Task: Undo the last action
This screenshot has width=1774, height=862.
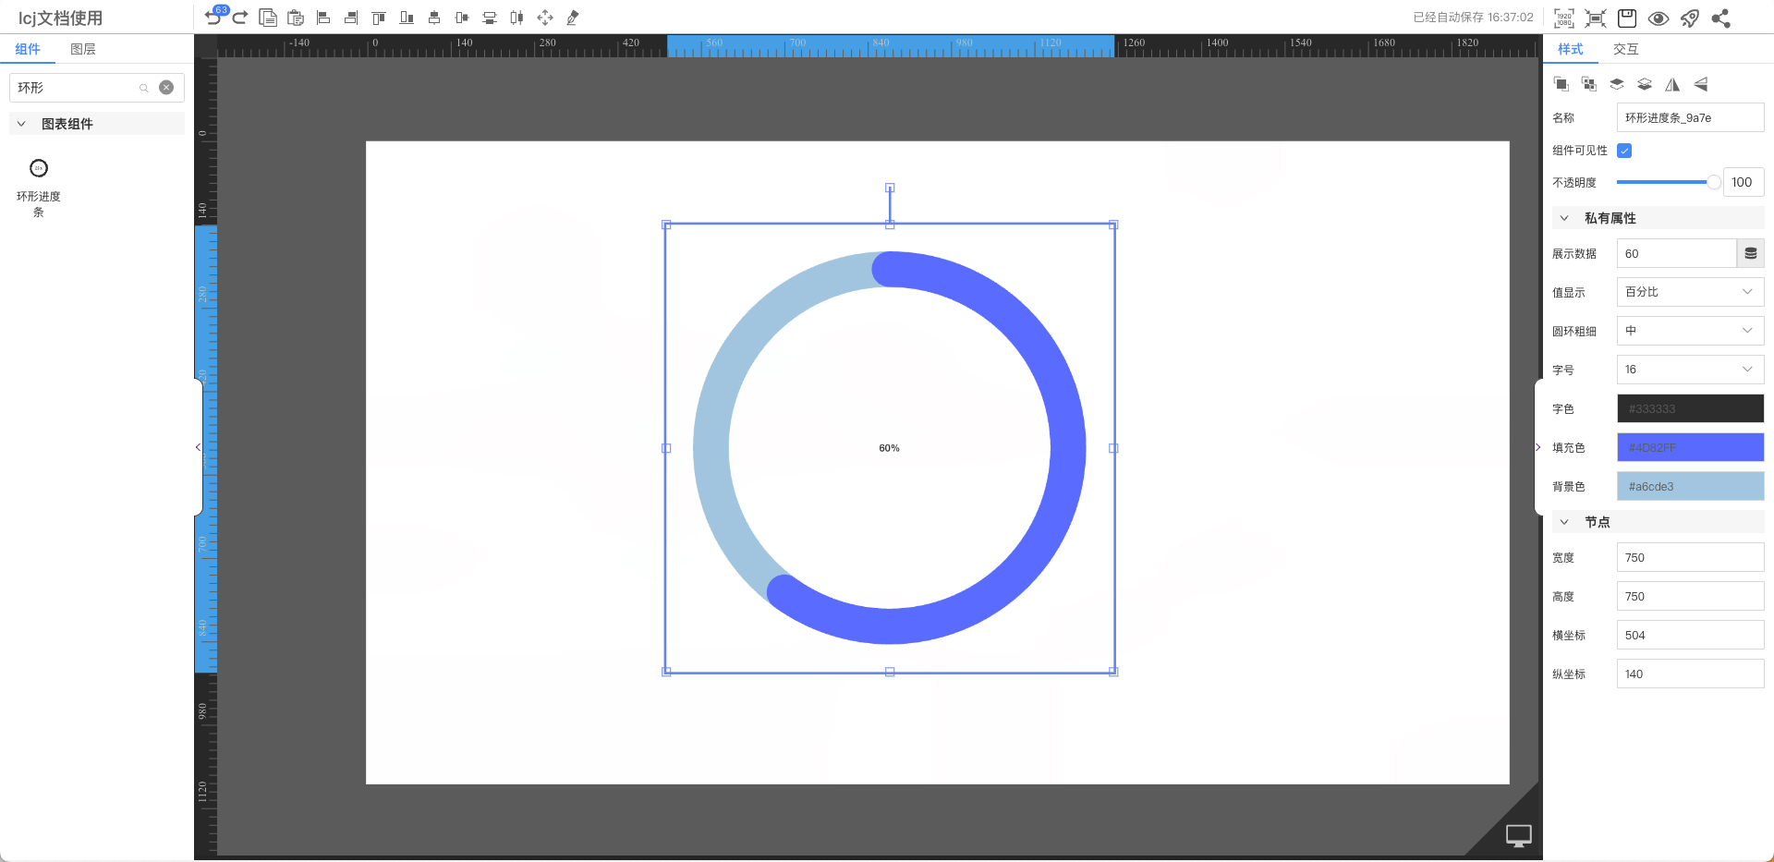Action: point(213,18)
